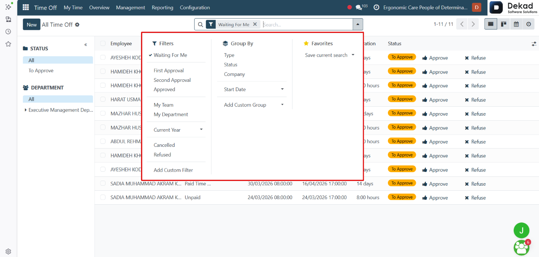Open the Configuration menu
The height and width of the screenshot is (257, 539).
(x=195, y=8)
